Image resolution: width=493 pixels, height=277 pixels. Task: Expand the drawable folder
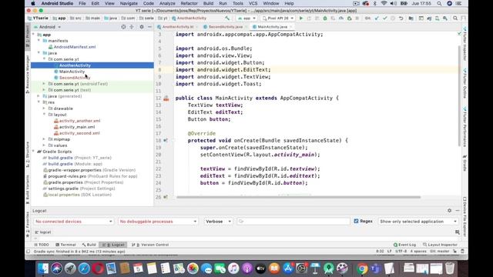coord(44,108)
